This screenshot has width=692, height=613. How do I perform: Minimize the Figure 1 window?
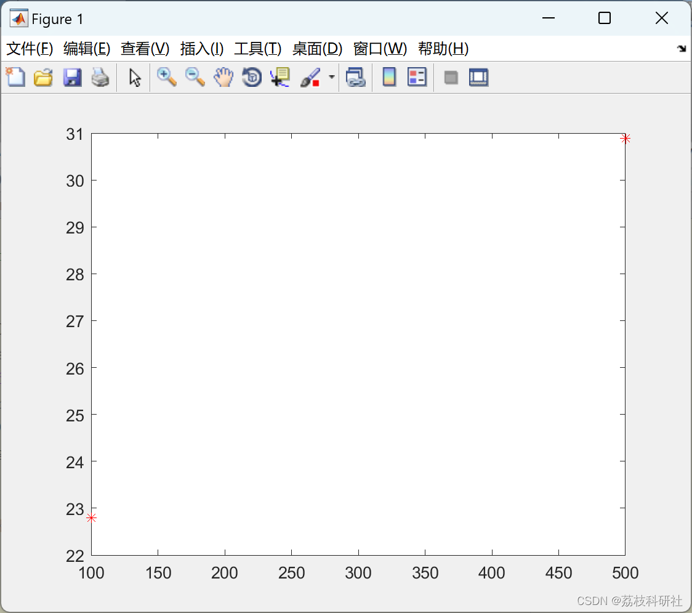coord(548,18)
